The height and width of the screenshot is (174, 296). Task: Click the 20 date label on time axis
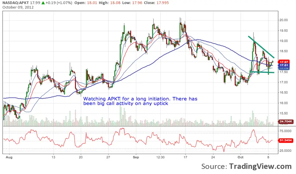click(x=81, y=157)
